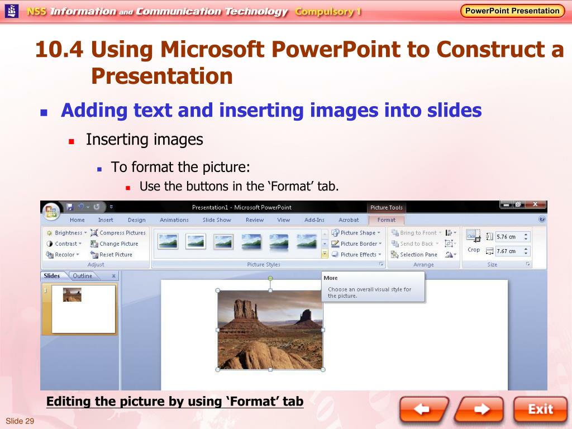This screenshot has width=572, height=429.
Task: Apply the third picture style in the gallery
Action: [x=223, y=241]
